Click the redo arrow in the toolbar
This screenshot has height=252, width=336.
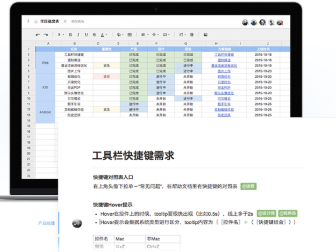[x=45, y=35]
